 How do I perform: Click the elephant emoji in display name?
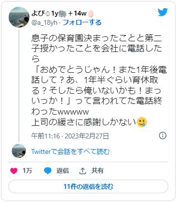pyautogui.click(x=63, y=14)
